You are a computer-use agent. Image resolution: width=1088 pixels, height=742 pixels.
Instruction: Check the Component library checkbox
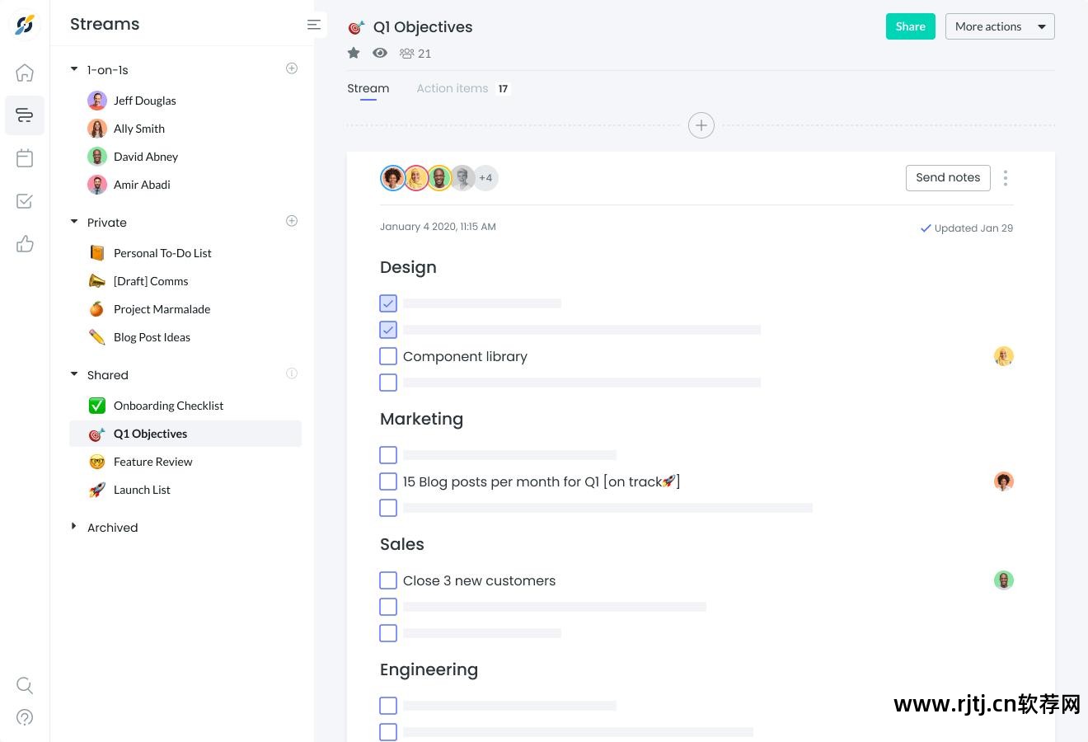pos(388,356)
